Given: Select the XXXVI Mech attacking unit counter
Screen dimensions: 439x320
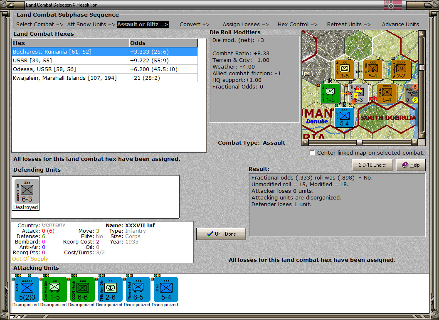Looking at the screenshot, I should 82,290.
